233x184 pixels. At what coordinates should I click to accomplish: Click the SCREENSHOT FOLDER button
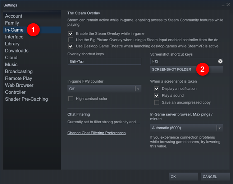187,69
